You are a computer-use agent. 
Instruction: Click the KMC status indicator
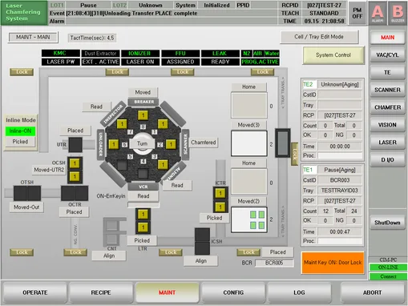(x=60, y=53)
